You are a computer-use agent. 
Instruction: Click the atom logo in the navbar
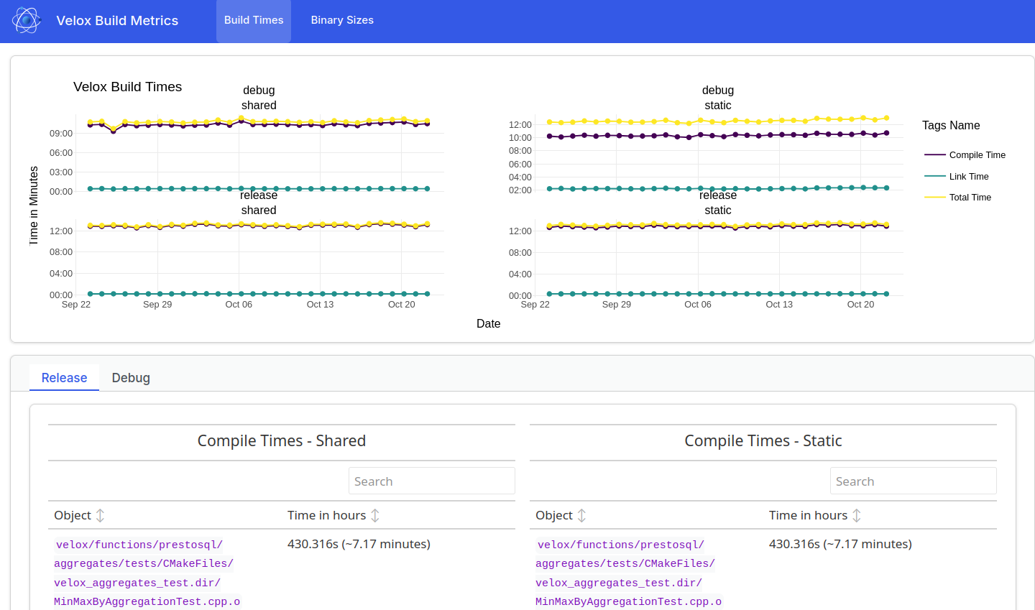[x=26, y=20]
